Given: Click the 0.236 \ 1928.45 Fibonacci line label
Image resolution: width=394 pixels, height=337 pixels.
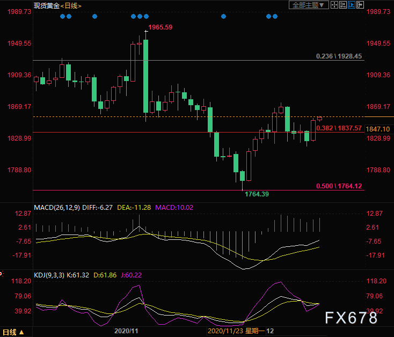Looking at the screenshot, I should tap(339, 56).
